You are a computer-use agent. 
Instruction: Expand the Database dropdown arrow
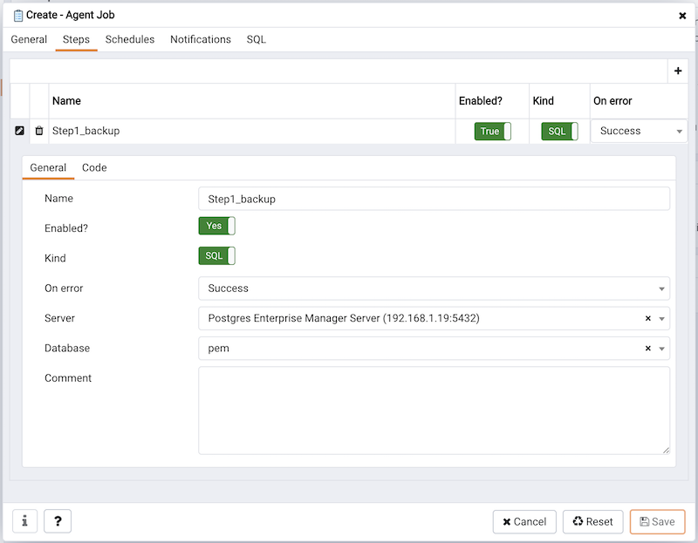click(662, 349)
